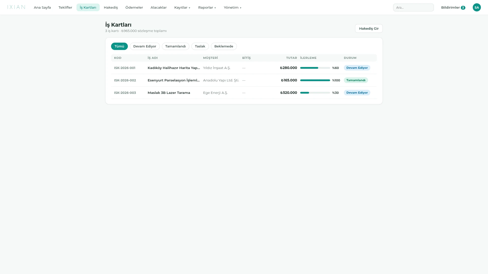Image resolution: width=488 pixels, height=274 pixels.
Task: Select the Tümü filter
Action: point(119,46)
